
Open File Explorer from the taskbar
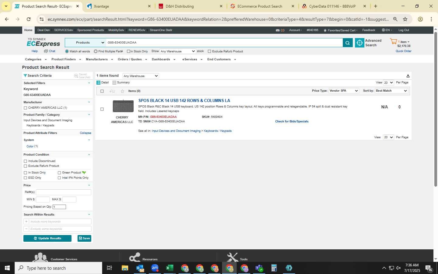125,268
